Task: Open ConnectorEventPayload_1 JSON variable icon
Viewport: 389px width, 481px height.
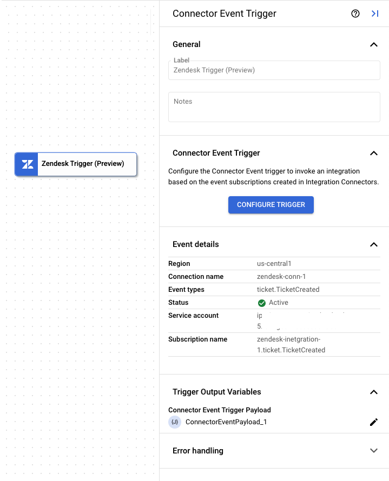Action: [174, 422]
